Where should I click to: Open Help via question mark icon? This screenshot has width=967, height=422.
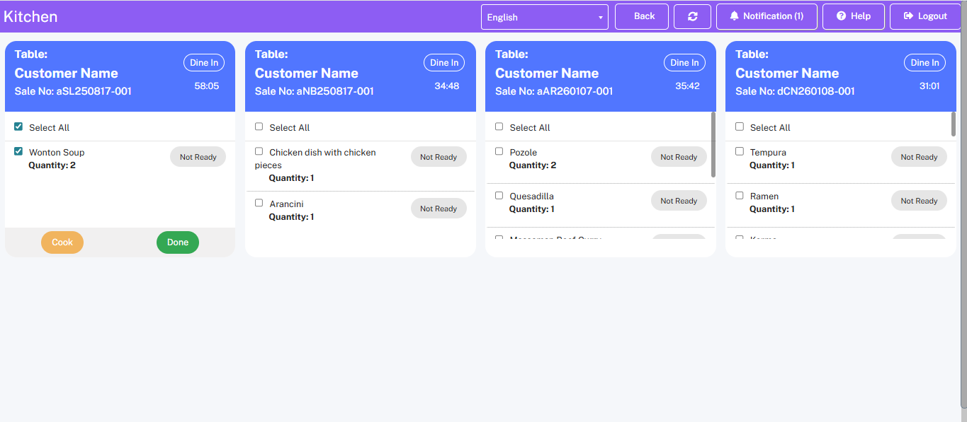coord(853,16)
